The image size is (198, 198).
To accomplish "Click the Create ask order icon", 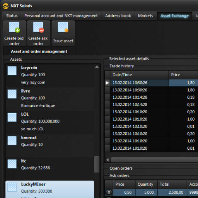I will pos(38,27).
